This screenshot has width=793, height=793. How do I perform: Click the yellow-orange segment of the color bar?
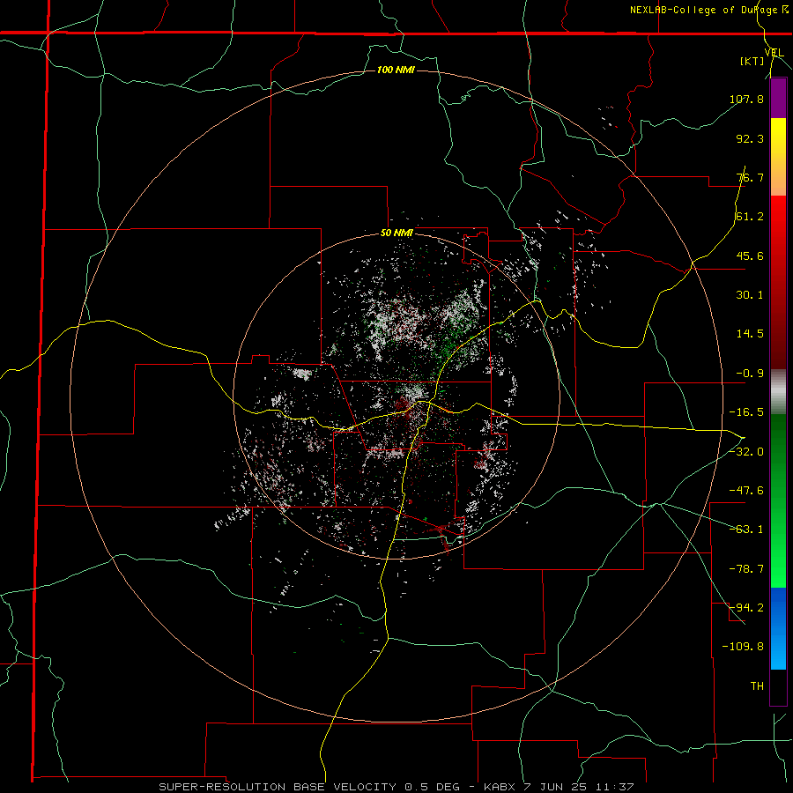click(778, 157)
